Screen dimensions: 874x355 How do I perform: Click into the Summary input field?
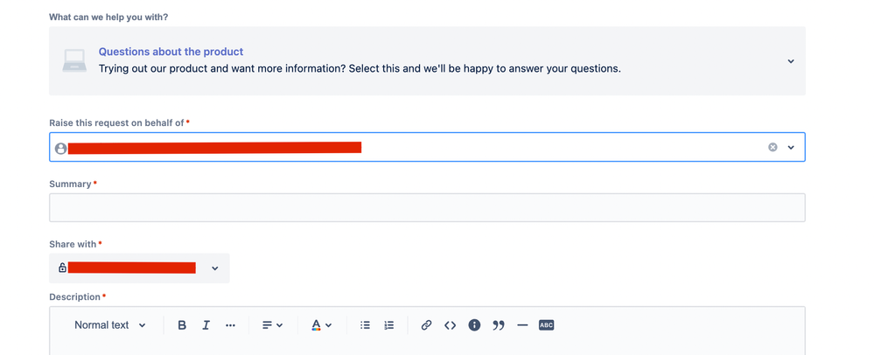coord(427,208)
